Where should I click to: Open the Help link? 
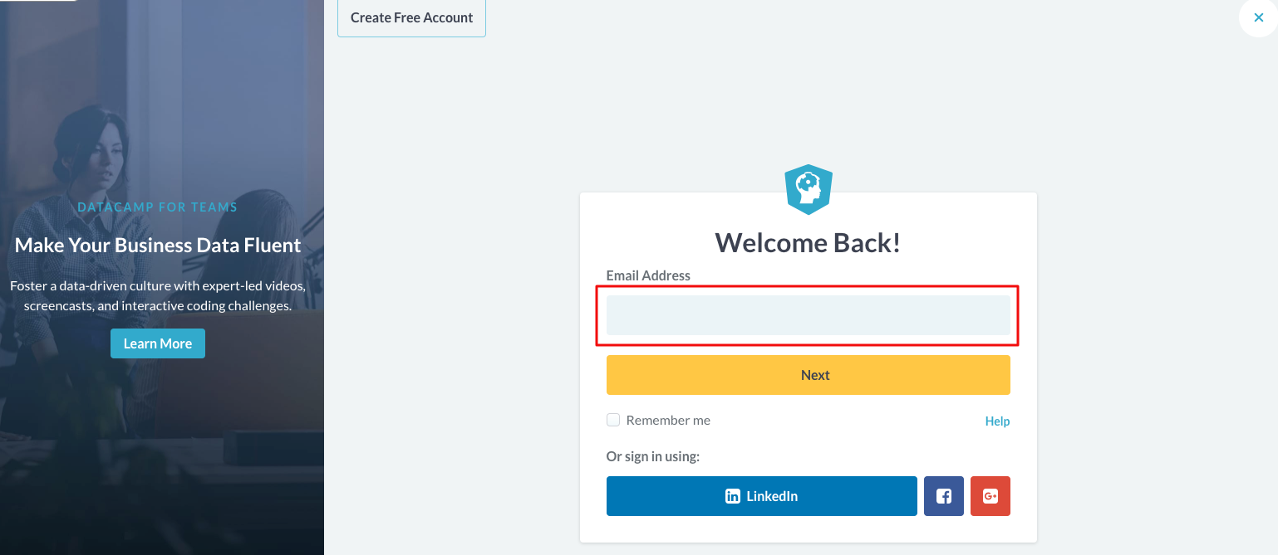[x=997, y=421]
